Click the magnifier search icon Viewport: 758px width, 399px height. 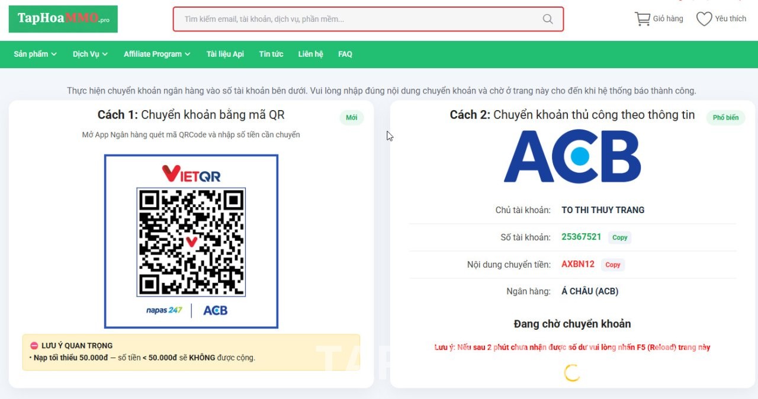[548, 19]
